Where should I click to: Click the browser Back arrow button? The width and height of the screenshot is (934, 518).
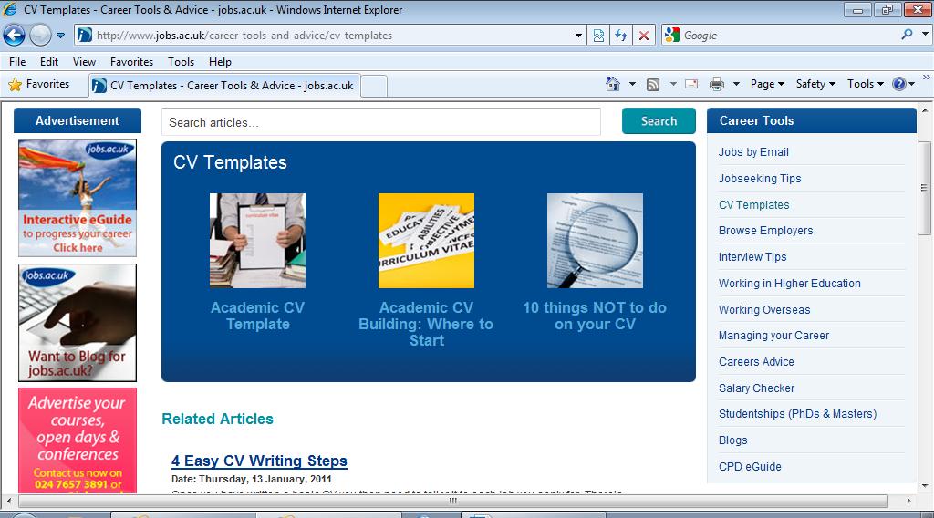(x=15, y=36)
